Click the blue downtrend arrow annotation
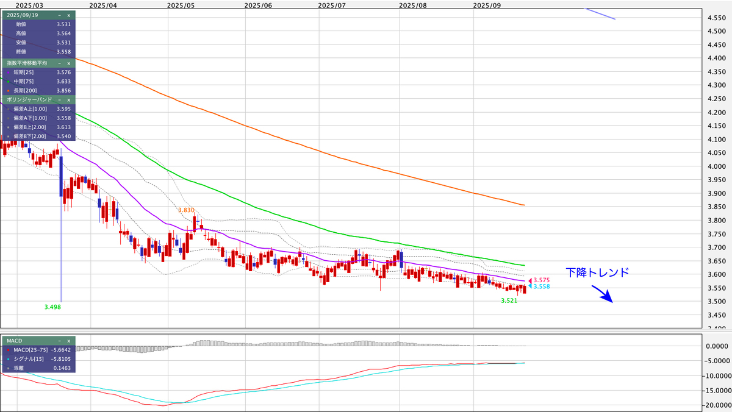The image size is (732, 412). coord(603,295)
